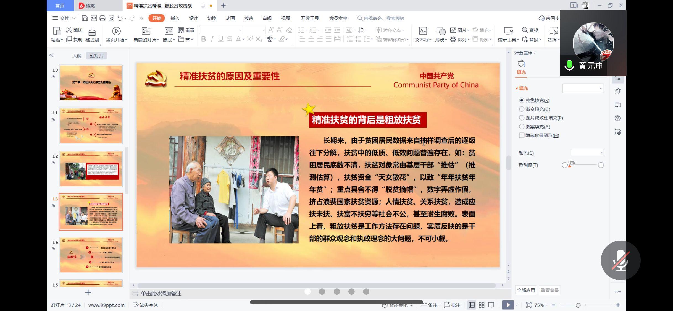Click the print icon in quick toolbar
The height and width of the screenshot is (311, 673).
coord(102,18)
